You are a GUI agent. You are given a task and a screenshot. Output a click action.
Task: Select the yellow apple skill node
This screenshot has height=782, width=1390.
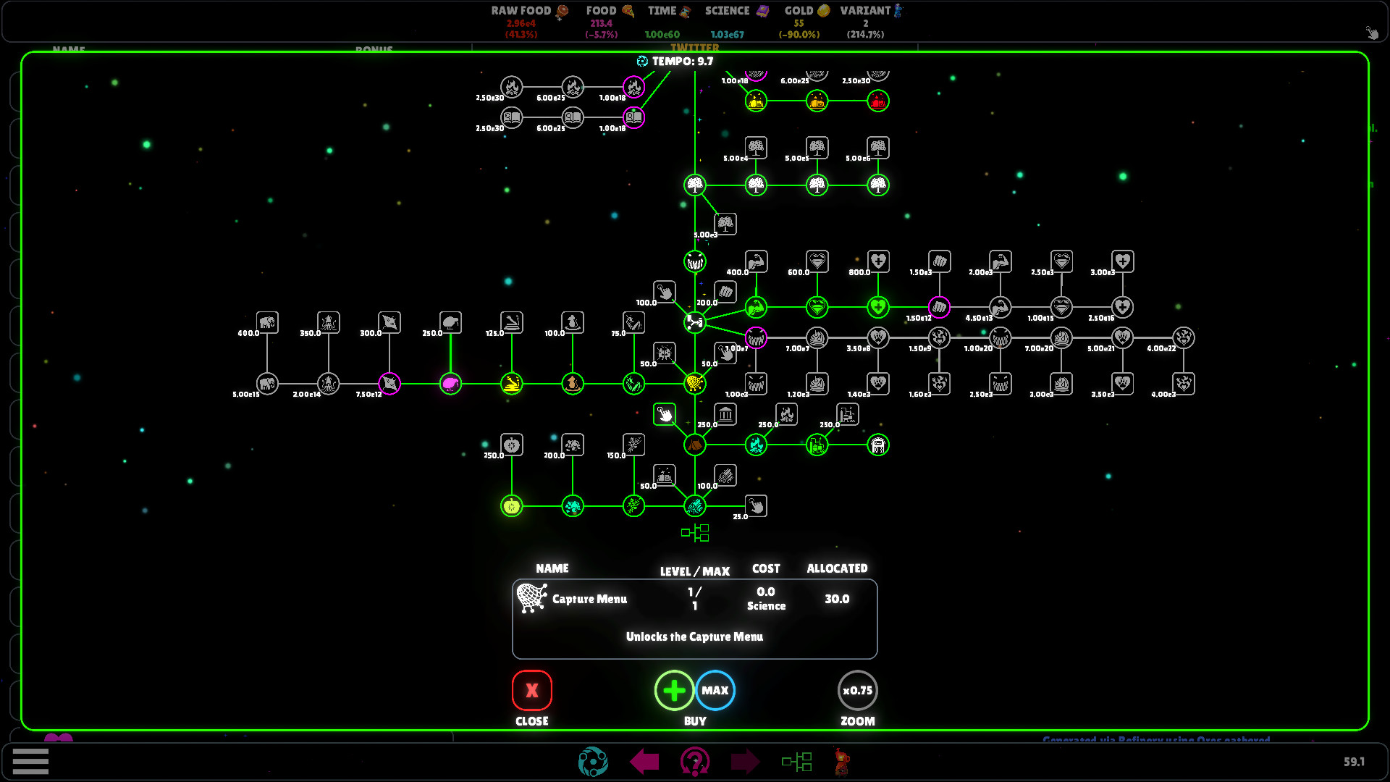(x=512, y=507)
